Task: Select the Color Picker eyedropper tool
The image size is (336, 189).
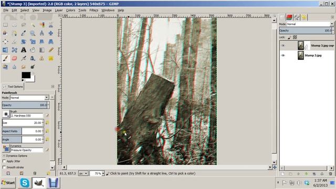Action: click(x=24, y=33)
